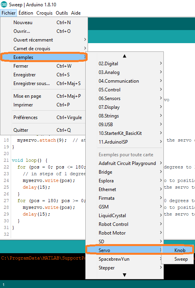Open the Fichier menu
195x288 pixels.
click(x=9, y=13)
